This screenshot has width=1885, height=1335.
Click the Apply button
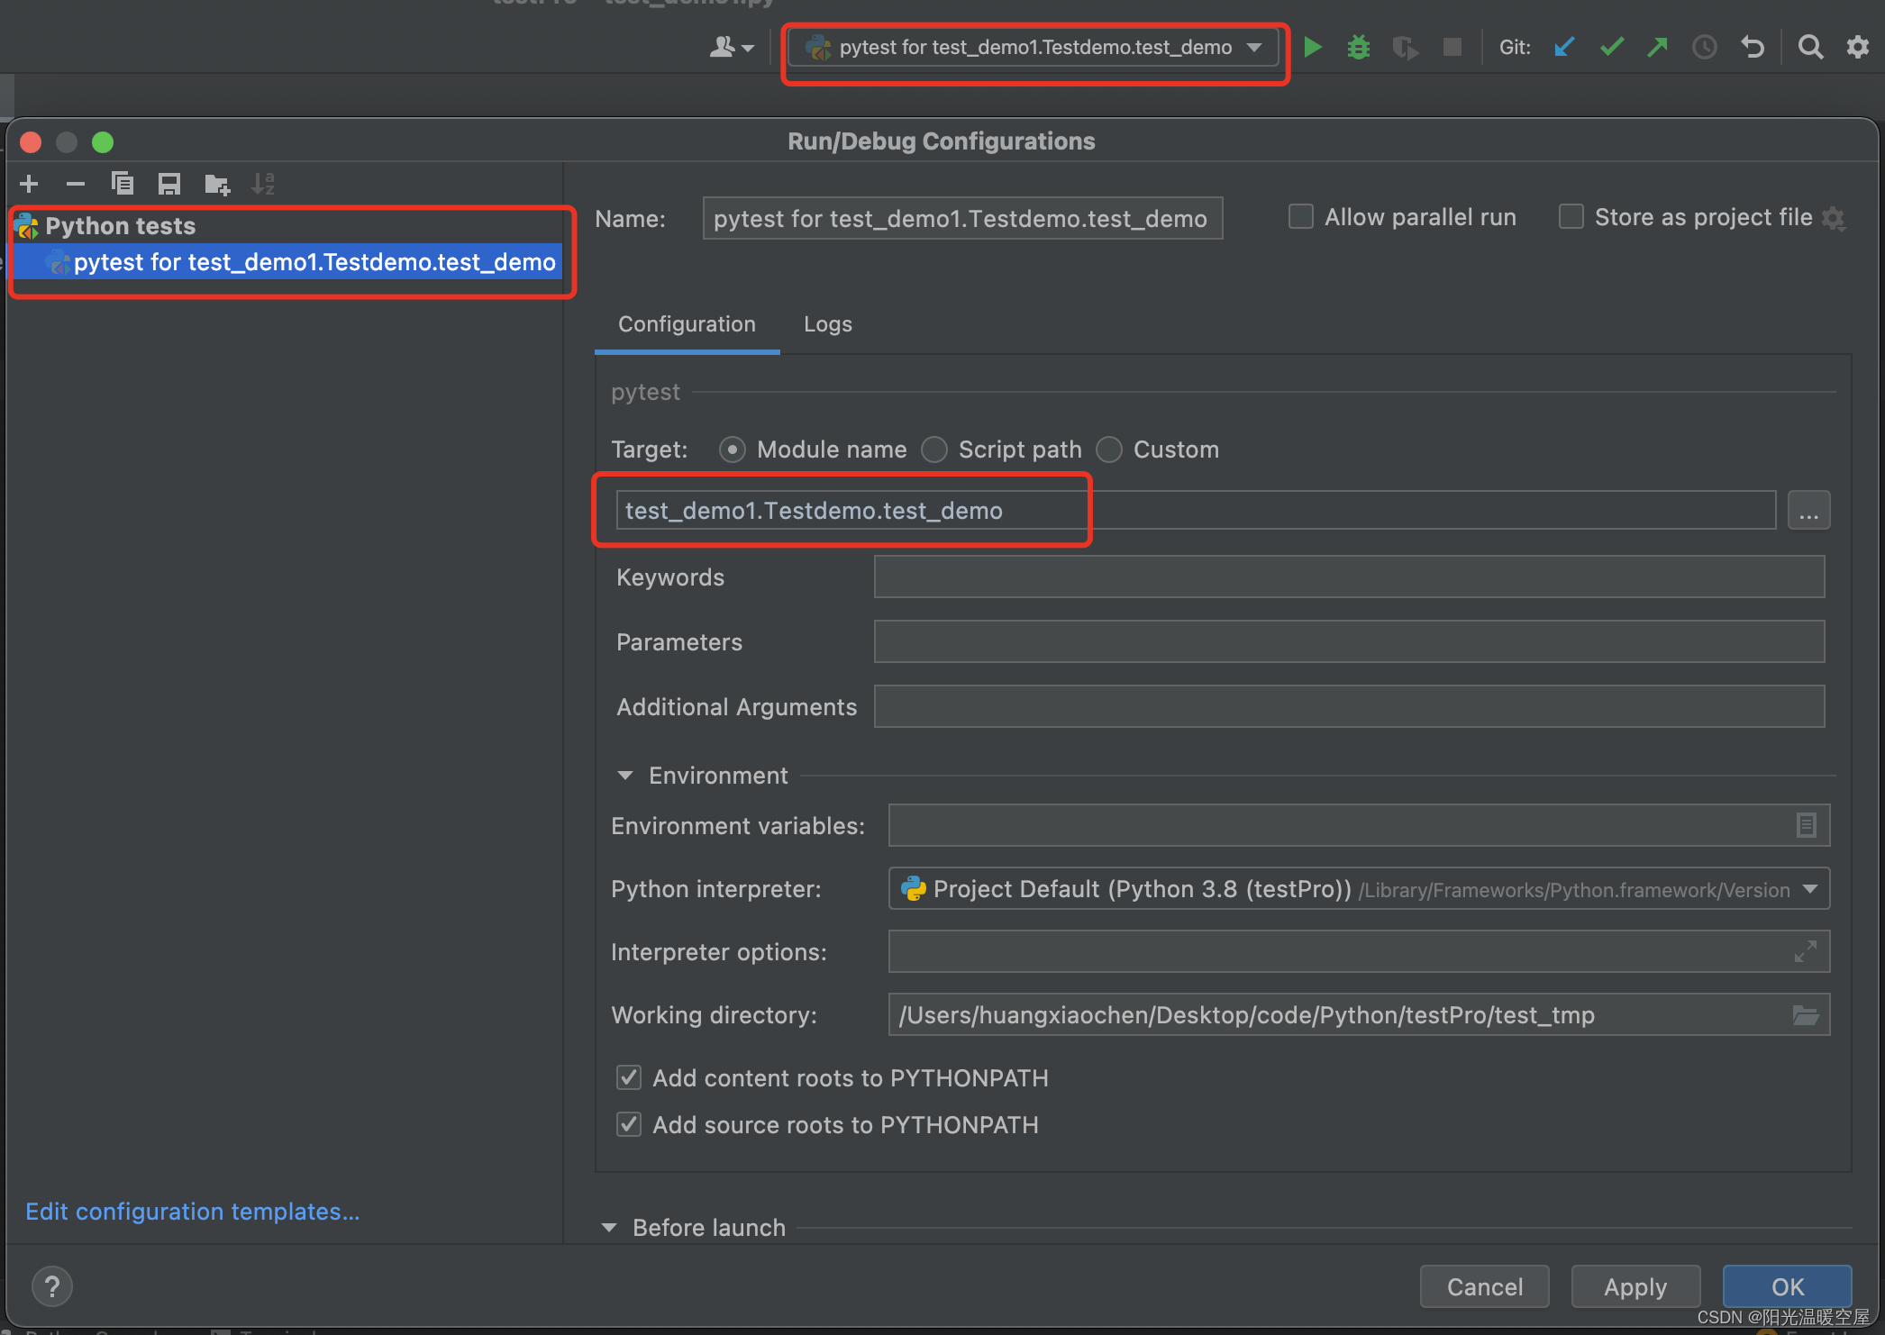point(1635,1286)
